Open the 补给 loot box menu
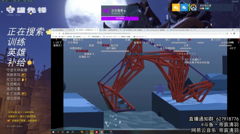This screenshot has height=134, width=240. (17, 62)
